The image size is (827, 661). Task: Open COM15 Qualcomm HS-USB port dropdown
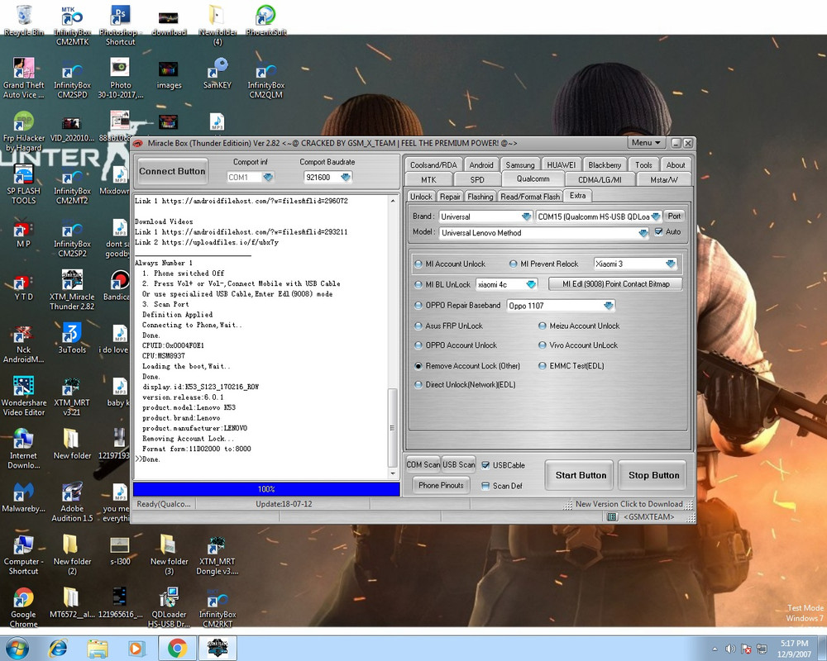pos(656,216)
